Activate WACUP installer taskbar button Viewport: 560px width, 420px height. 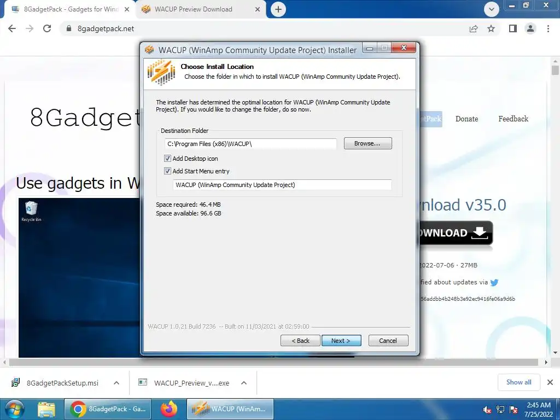[230, 409]
